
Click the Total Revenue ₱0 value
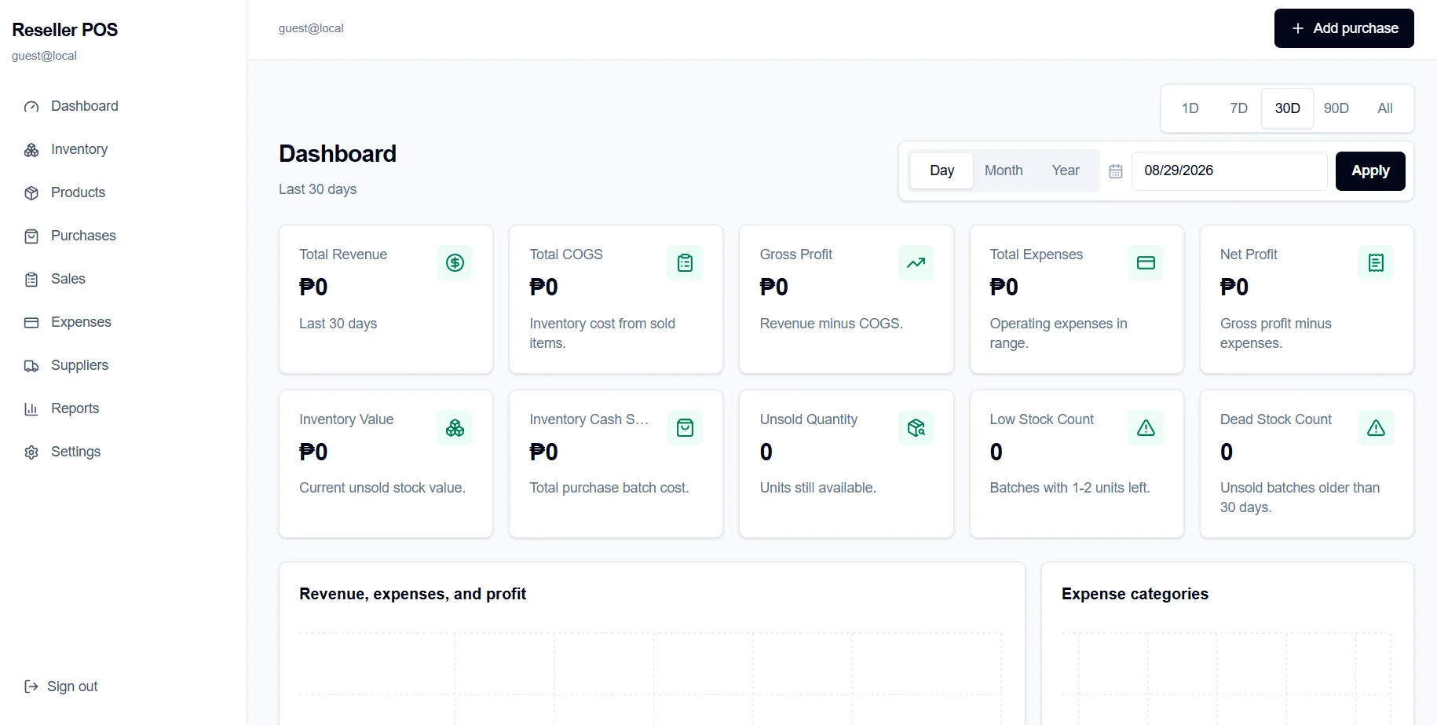coord(313,287)
